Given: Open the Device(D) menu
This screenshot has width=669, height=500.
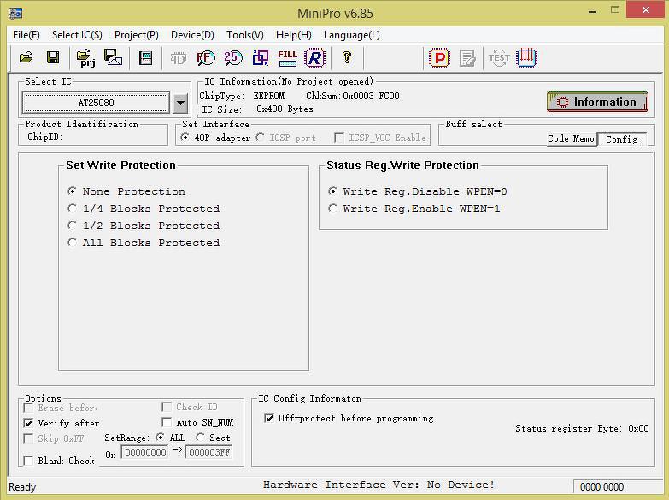Looking at the screenshot, I should click(x=192, y=35).
